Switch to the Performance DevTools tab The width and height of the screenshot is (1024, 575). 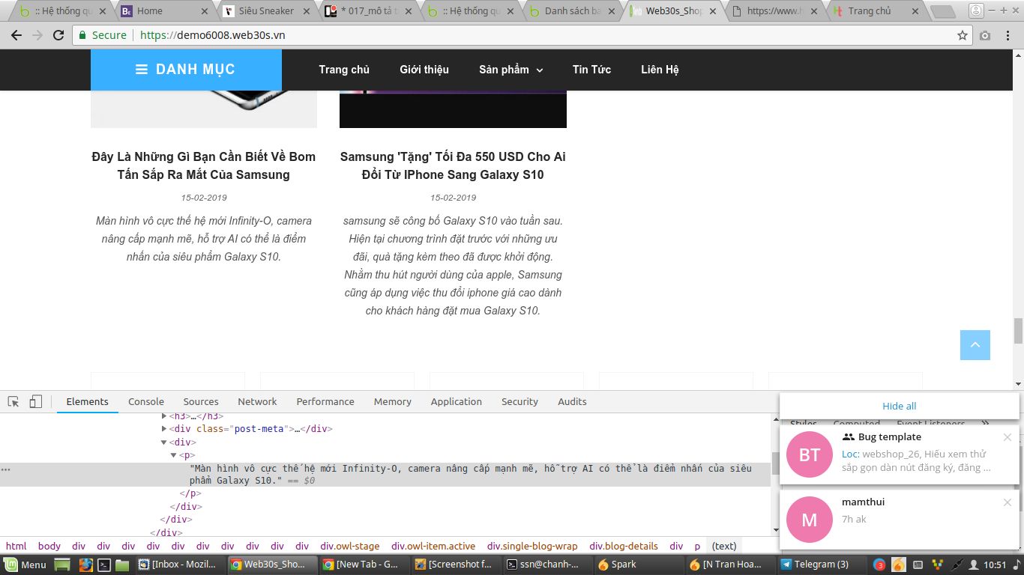tap(325, 402)
